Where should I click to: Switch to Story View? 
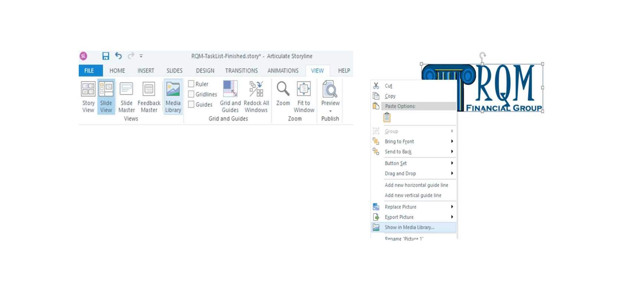point(88,97)
